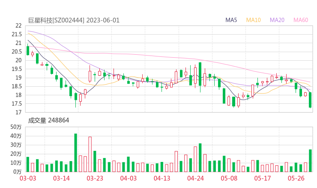Click the chart title 巨星科技[SZ002444] 2023-06-01

(74, 21)
